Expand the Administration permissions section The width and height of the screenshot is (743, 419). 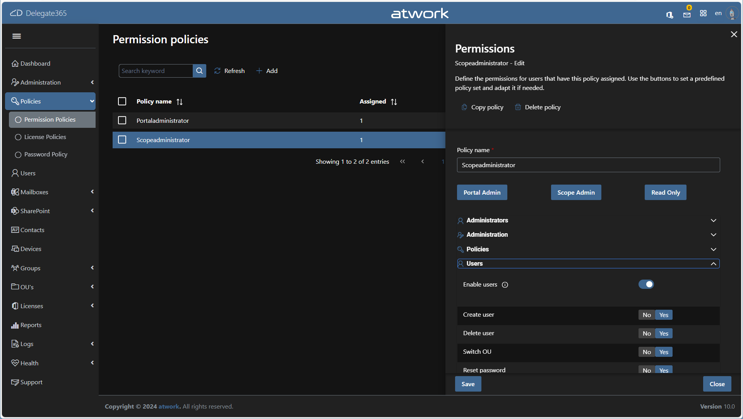(x=588, y=234)
